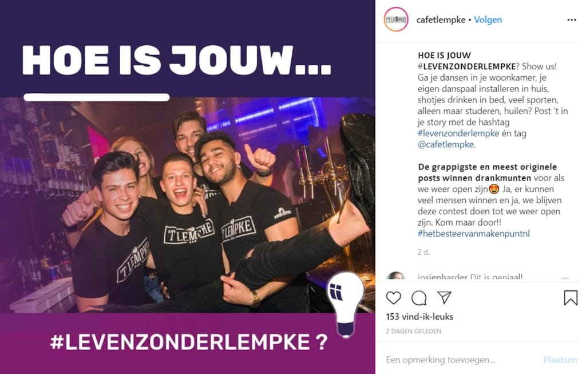Viewport: 586px width, 374px height.
Task: Open @cafetlempke mention link
Action: [446, 144]
